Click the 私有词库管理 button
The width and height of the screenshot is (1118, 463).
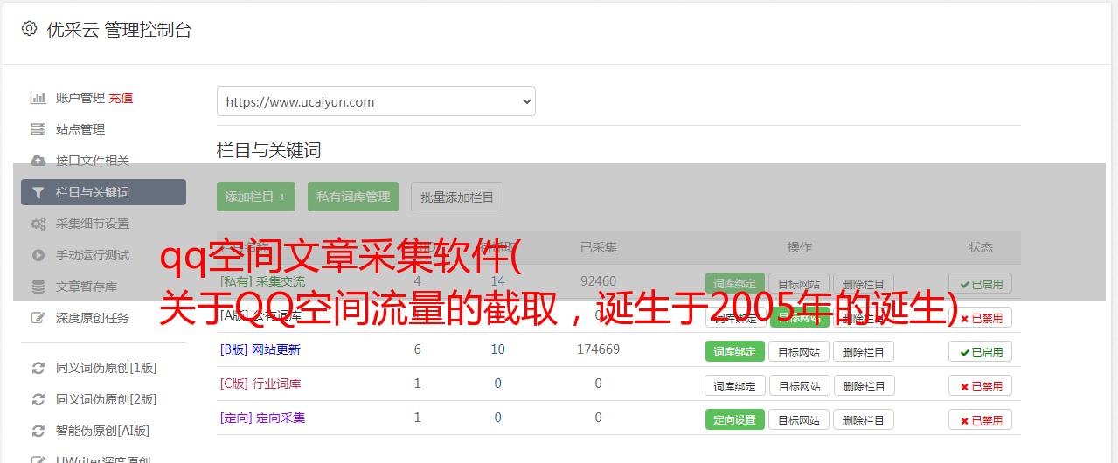coord(353,197)
